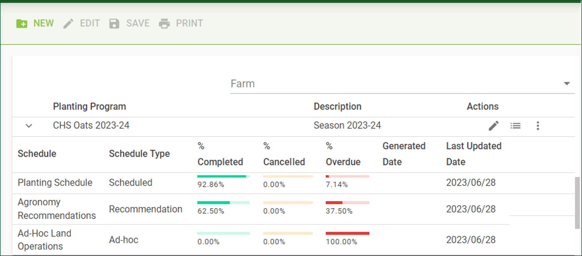
Task: Click the Last Updated Date column header
Action: click(474, 154)
